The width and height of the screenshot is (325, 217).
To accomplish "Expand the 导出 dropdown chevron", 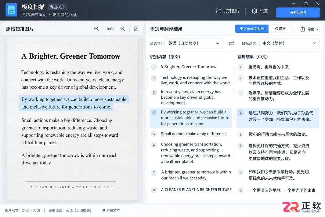I will 317,29.
